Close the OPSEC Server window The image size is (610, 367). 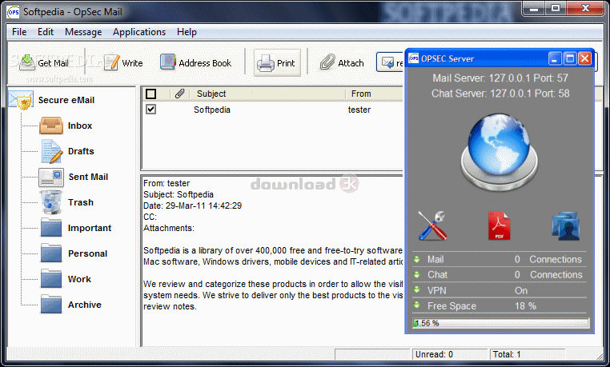tap(584, 58)
